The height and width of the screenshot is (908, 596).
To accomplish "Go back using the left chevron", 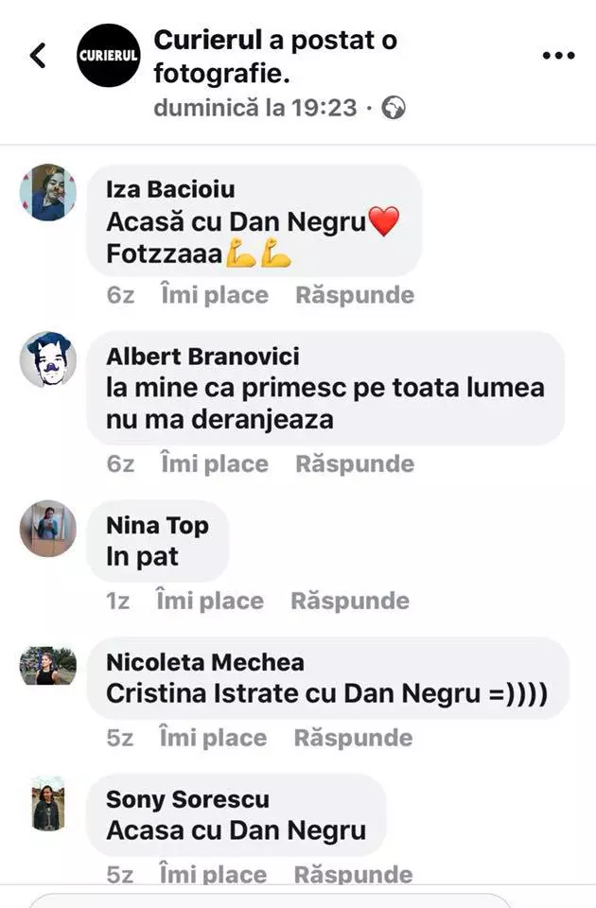I will (x=38, y=56).
